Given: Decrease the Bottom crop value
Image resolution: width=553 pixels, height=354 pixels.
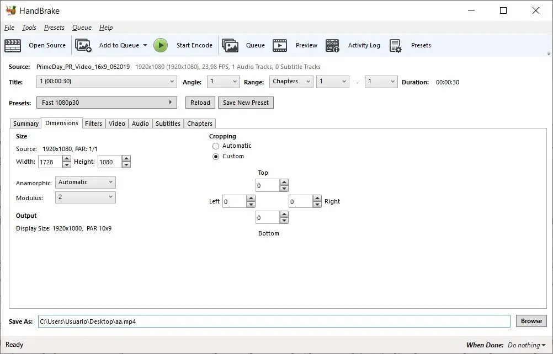Looking at the screenshot, I should point(284,221).
